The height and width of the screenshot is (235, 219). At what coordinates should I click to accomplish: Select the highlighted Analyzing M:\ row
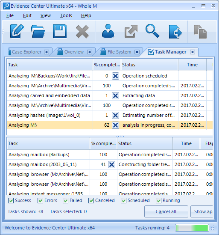(110, 125)
